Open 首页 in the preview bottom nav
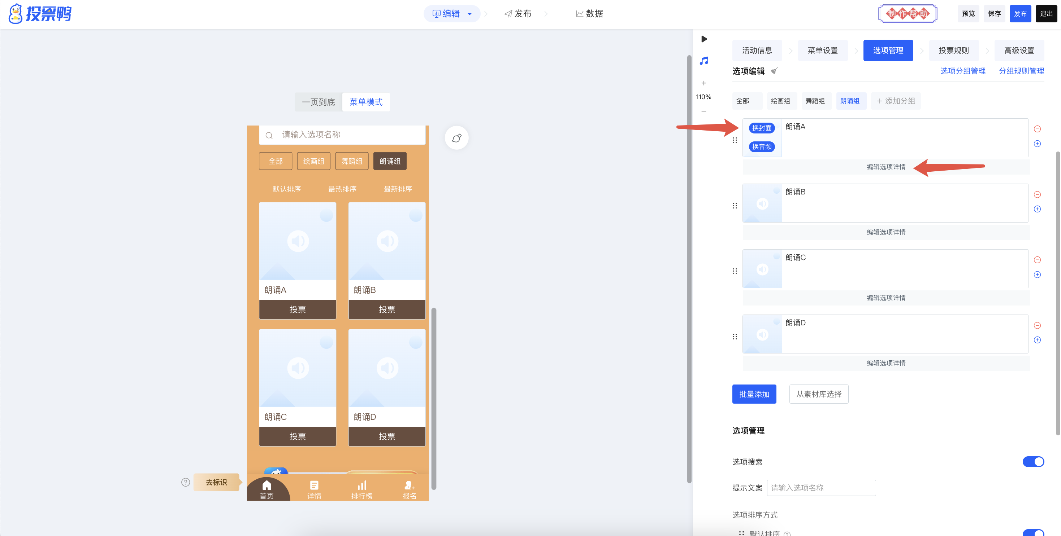 pos(267,489)
